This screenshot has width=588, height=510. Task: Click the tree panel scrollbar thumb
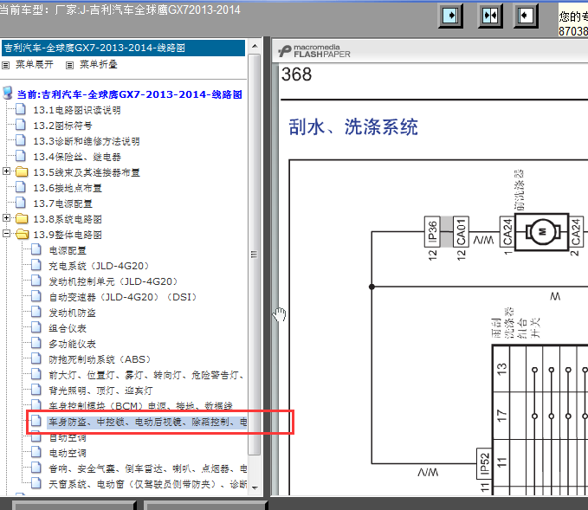click(x=255, y=255)
